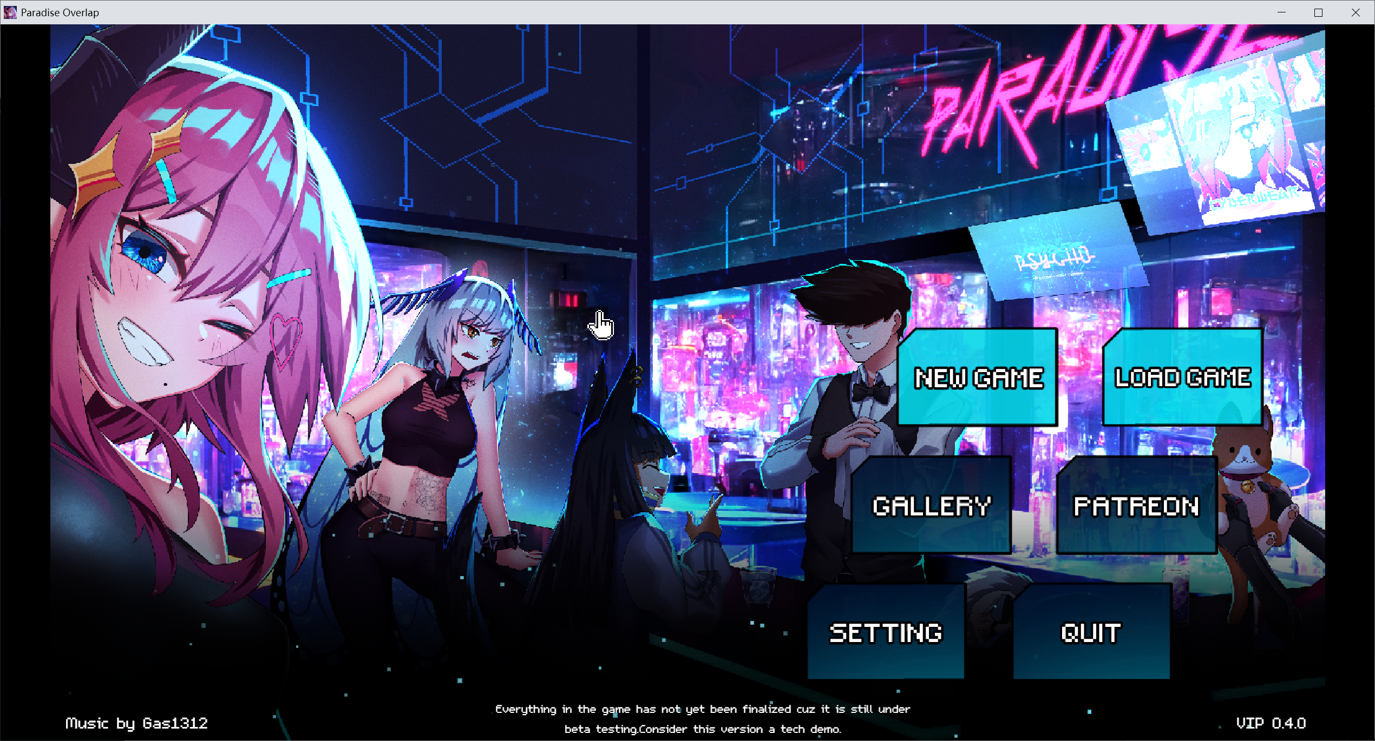Minimize the Paradise Overlap window
This screenshot has width=1375, height=741.
point(1281,12)
